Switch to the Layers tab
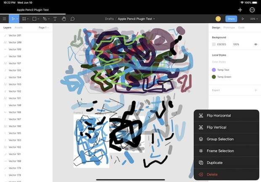 pyautogui.click(x=7, y=28)
